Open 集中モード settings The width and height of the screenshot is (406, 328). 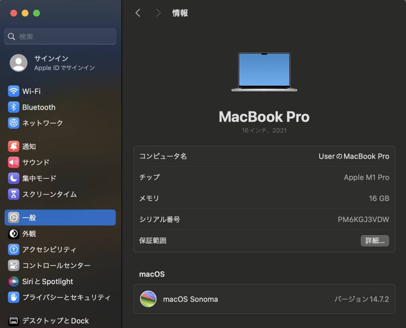pos(60,178)
